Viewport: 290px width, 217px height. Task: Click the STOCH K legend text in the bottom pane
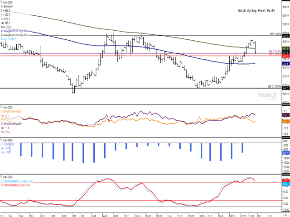[x=18, y=181]
